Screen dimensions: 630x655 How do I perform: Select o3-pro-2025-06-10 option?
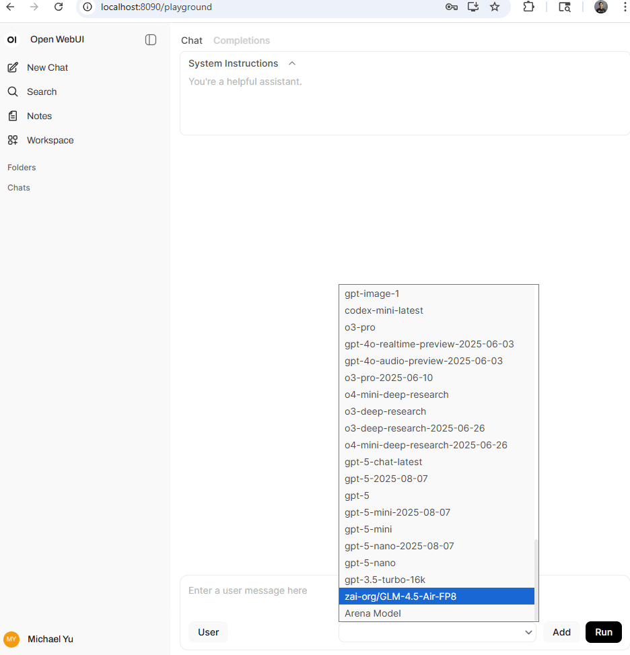click(x=437, y=378)
